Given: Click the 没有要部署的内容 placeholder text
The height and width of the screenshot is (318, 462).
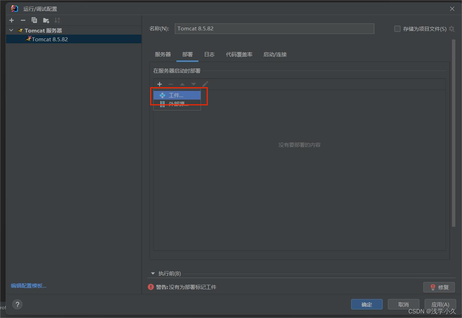Looking at the screenshot, I should (x=300, y=145).
